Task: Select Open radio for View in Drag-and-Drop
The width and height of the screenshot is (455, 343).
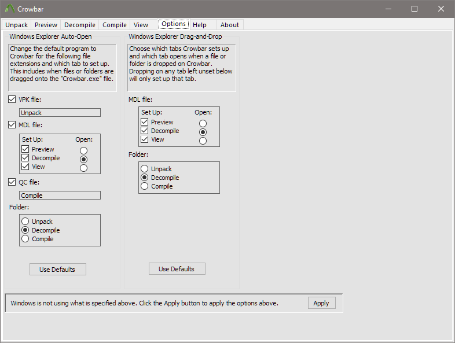Action: coord(203,141)
